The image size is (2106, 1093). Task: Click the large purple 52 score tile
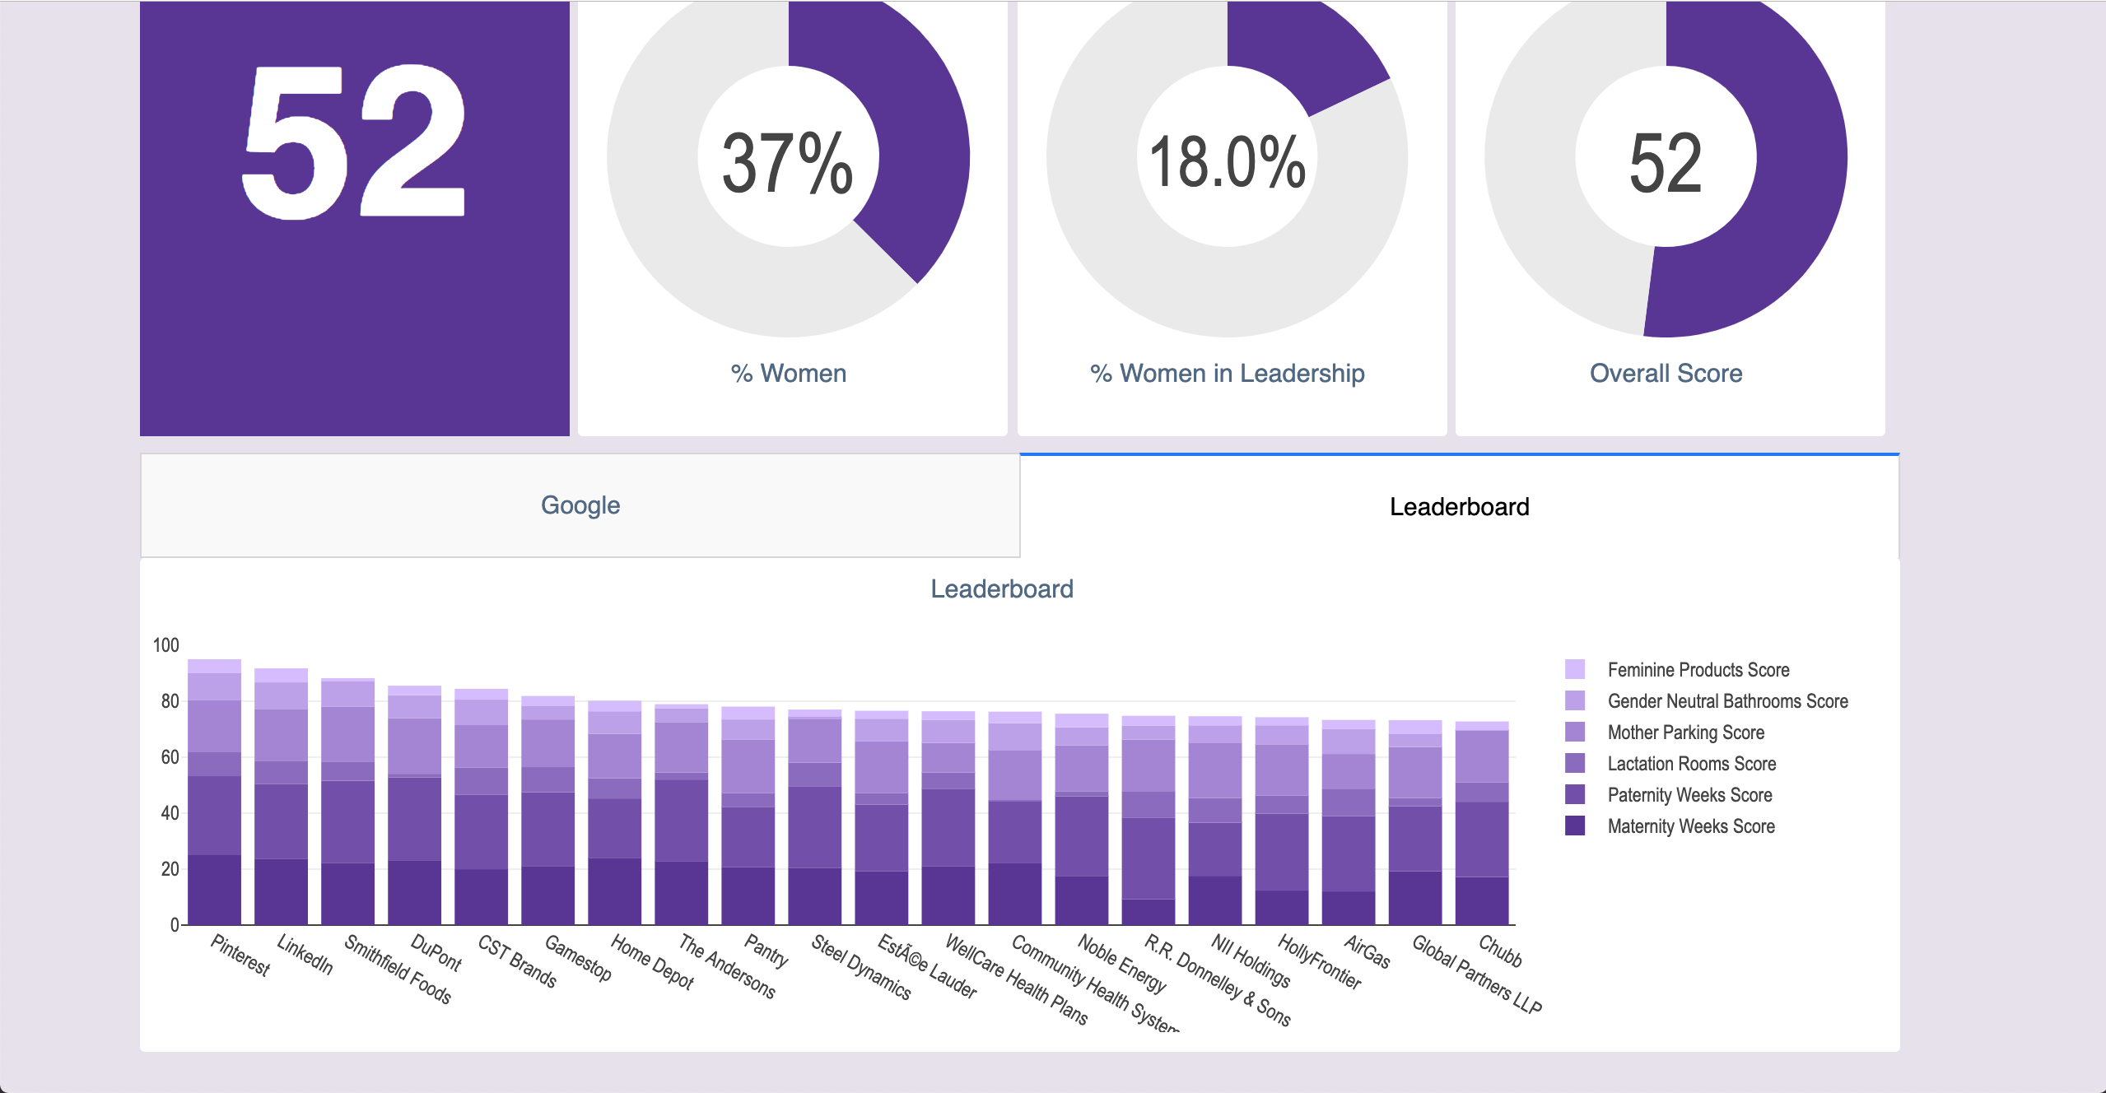[354, 218]
